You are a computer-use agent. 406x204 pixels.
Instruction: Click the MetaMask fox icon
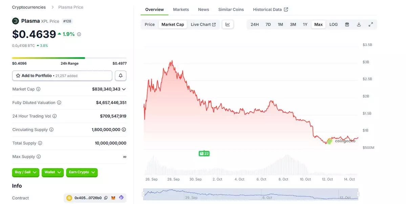(x=114, y=198)
